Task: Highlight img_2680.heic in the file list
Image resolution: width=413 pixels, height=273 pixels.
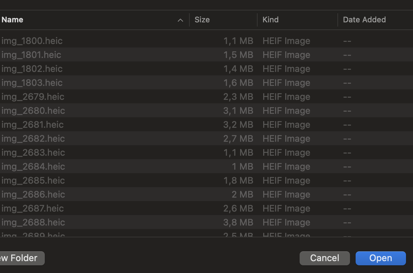Action: click(33, 111)
